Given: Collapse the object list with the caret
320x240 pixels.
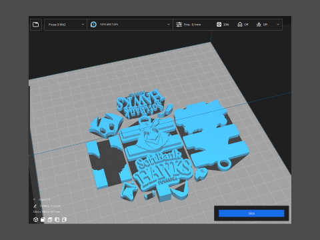Looking at the screenshot, I should point(35,199).
